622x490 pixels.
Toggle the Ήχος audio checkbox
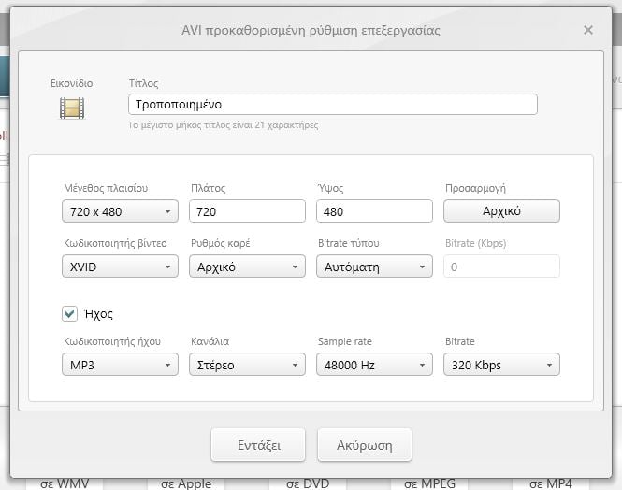tap(70, 314)
